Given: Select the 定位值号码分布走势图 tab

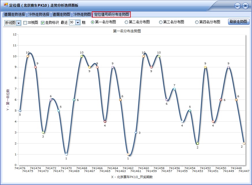Looking at the screenshot, I should (x=111, y=14).
